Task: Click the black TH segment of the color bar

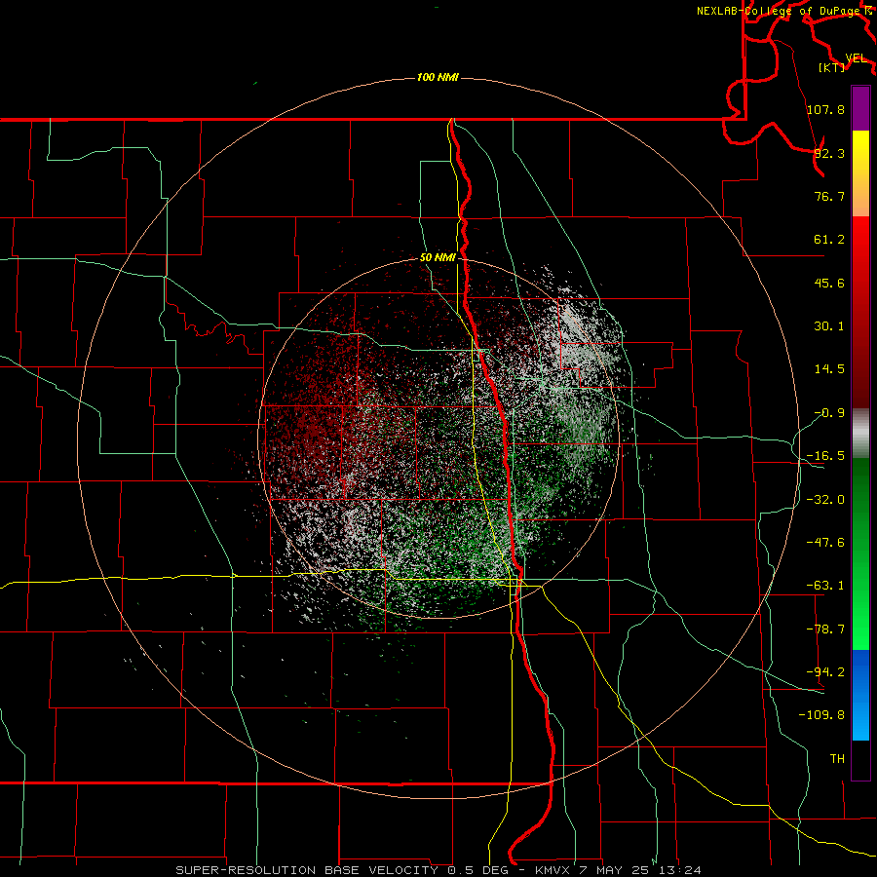Action: point(860,759)
